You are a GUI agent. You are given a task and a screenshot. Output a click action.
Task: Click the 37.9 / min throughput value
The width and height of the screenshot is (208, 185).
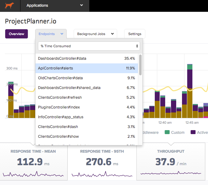click(x=171, y=162)
